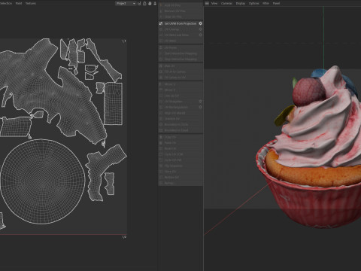Open Set UVW from Projection settings gear
Viewport: 361px width, 271px height.
click(200, 23)
